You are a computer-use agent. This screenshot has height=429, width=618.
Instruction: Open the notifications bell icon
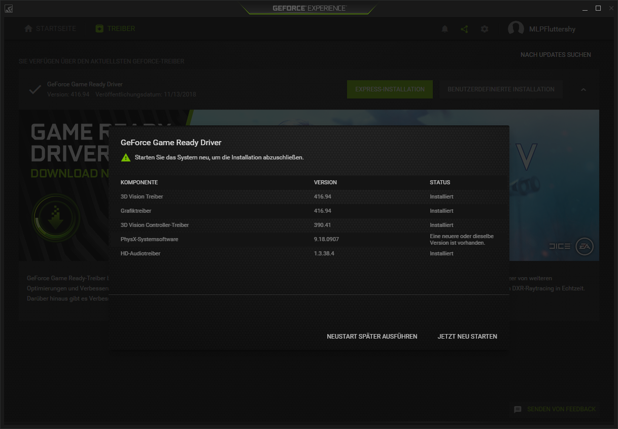pyautogui.click(x=445, y=29)
